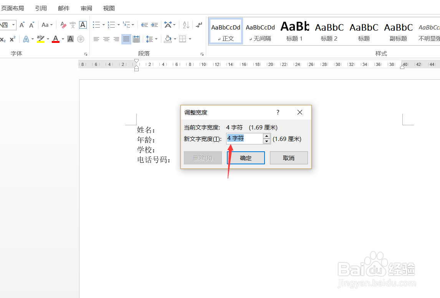Open the change case (Aa) dropdown

pyautogui.click(x=46, y=25)
